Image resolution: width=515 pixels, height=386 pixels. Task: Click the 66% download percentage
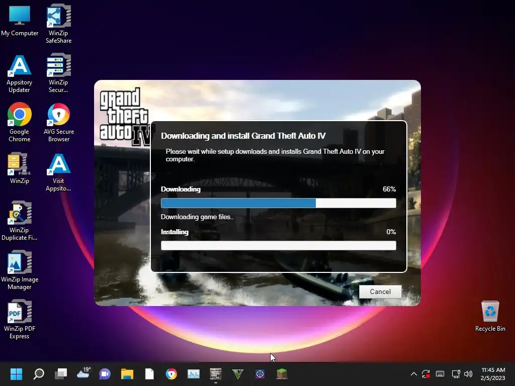tap(389, 189)
